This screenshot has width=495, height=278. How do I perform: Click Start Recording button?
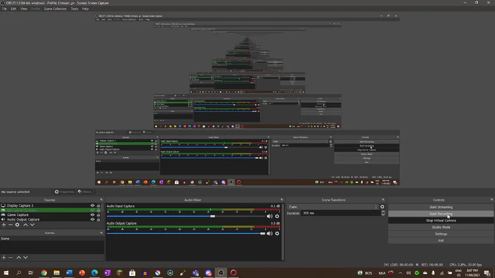[x=441, y=214]
